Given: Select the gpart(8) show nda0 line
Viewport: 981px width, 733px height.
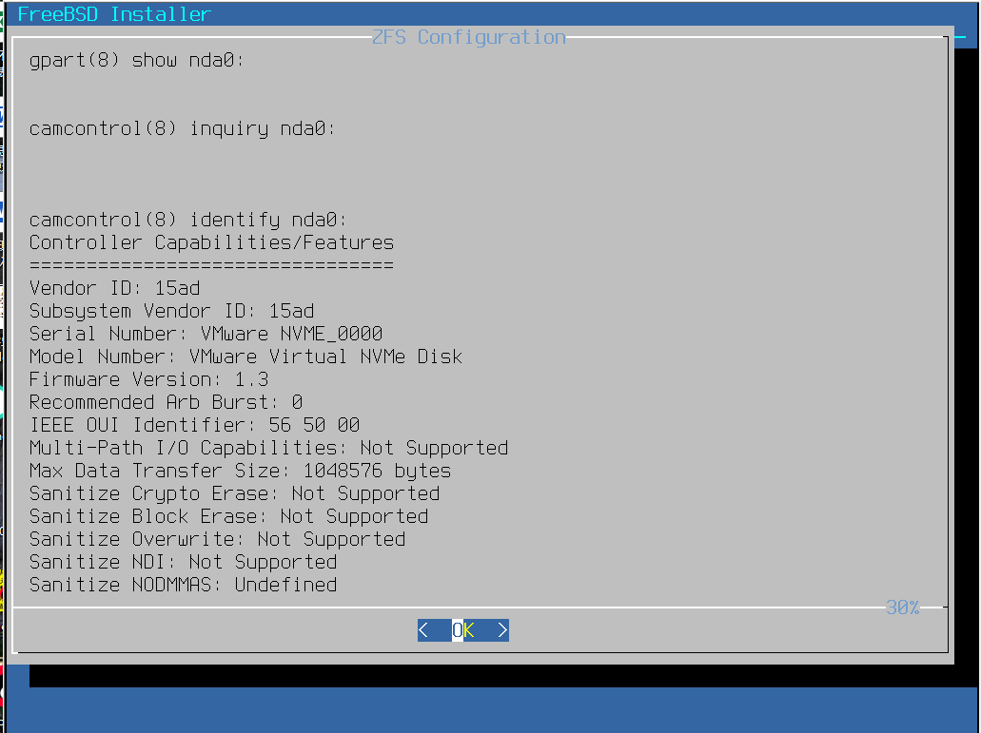Looking at the screenshot, I should (x=136, y=61).
